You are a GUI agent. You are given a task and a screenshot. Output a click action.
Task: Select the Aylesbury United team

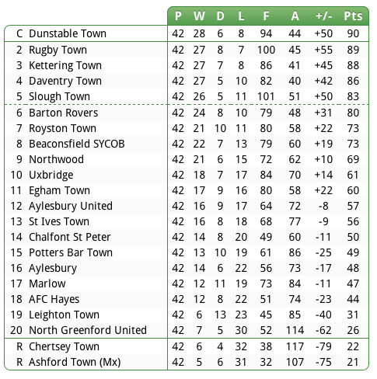click(x=71, y=206)
